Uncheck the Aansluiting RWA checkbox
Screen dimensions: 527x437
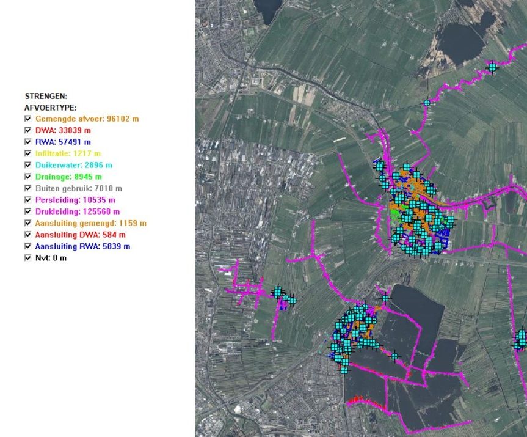27,246
